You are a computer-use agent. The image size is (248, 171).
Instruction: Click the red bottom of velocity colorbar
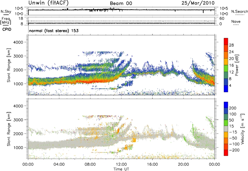tap(226, 153)
